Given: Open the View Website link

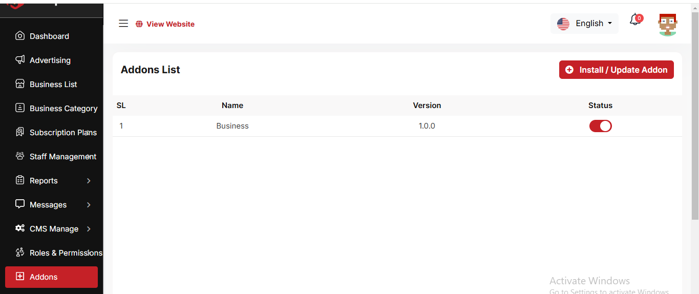Looking at the screenshot, I should click(170, 24).
